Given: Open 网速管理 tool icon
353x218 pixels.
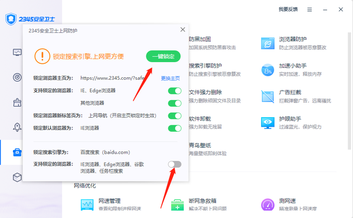Looking at the screenshot, I should (87, 205).
